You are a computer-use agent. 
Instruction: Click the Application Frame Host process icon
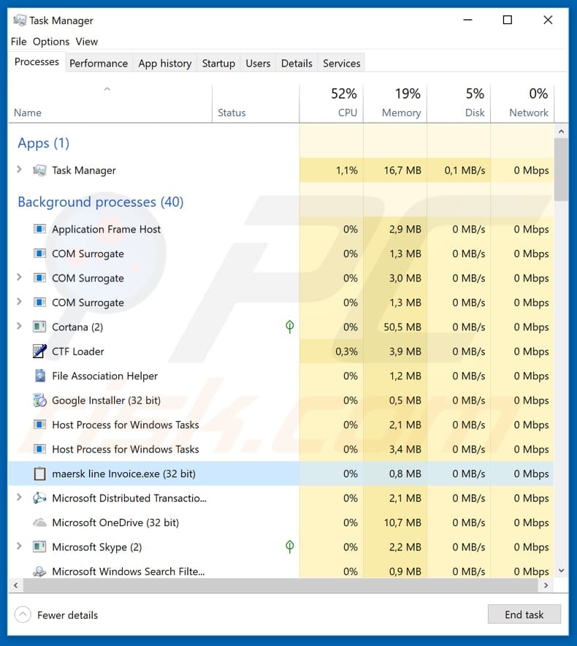click(x=39, y=229)
